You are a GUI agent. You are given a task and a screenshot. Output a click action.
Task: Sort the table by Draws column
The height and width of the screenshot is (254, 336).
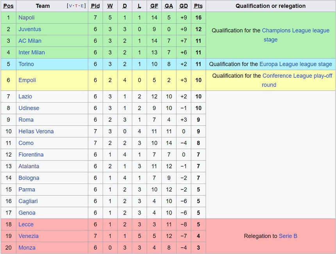click(x=124, y=6)
